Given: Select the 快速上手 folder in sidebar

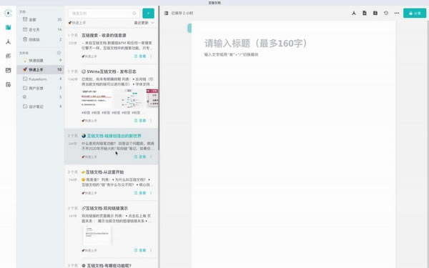Looking at the screenshot, I should [x=41, y=70].
